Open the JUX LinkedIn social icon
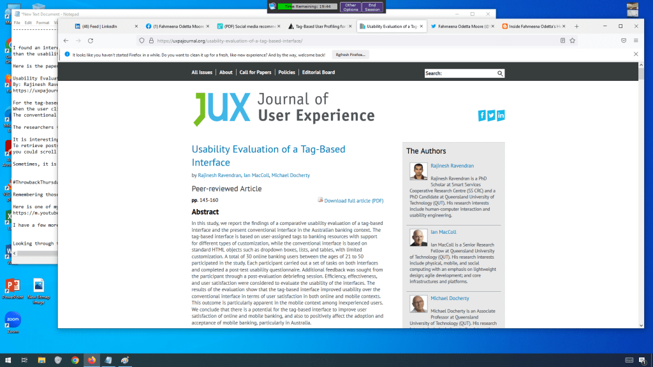The height and width of the screenshot is (367, 653). 501,115
